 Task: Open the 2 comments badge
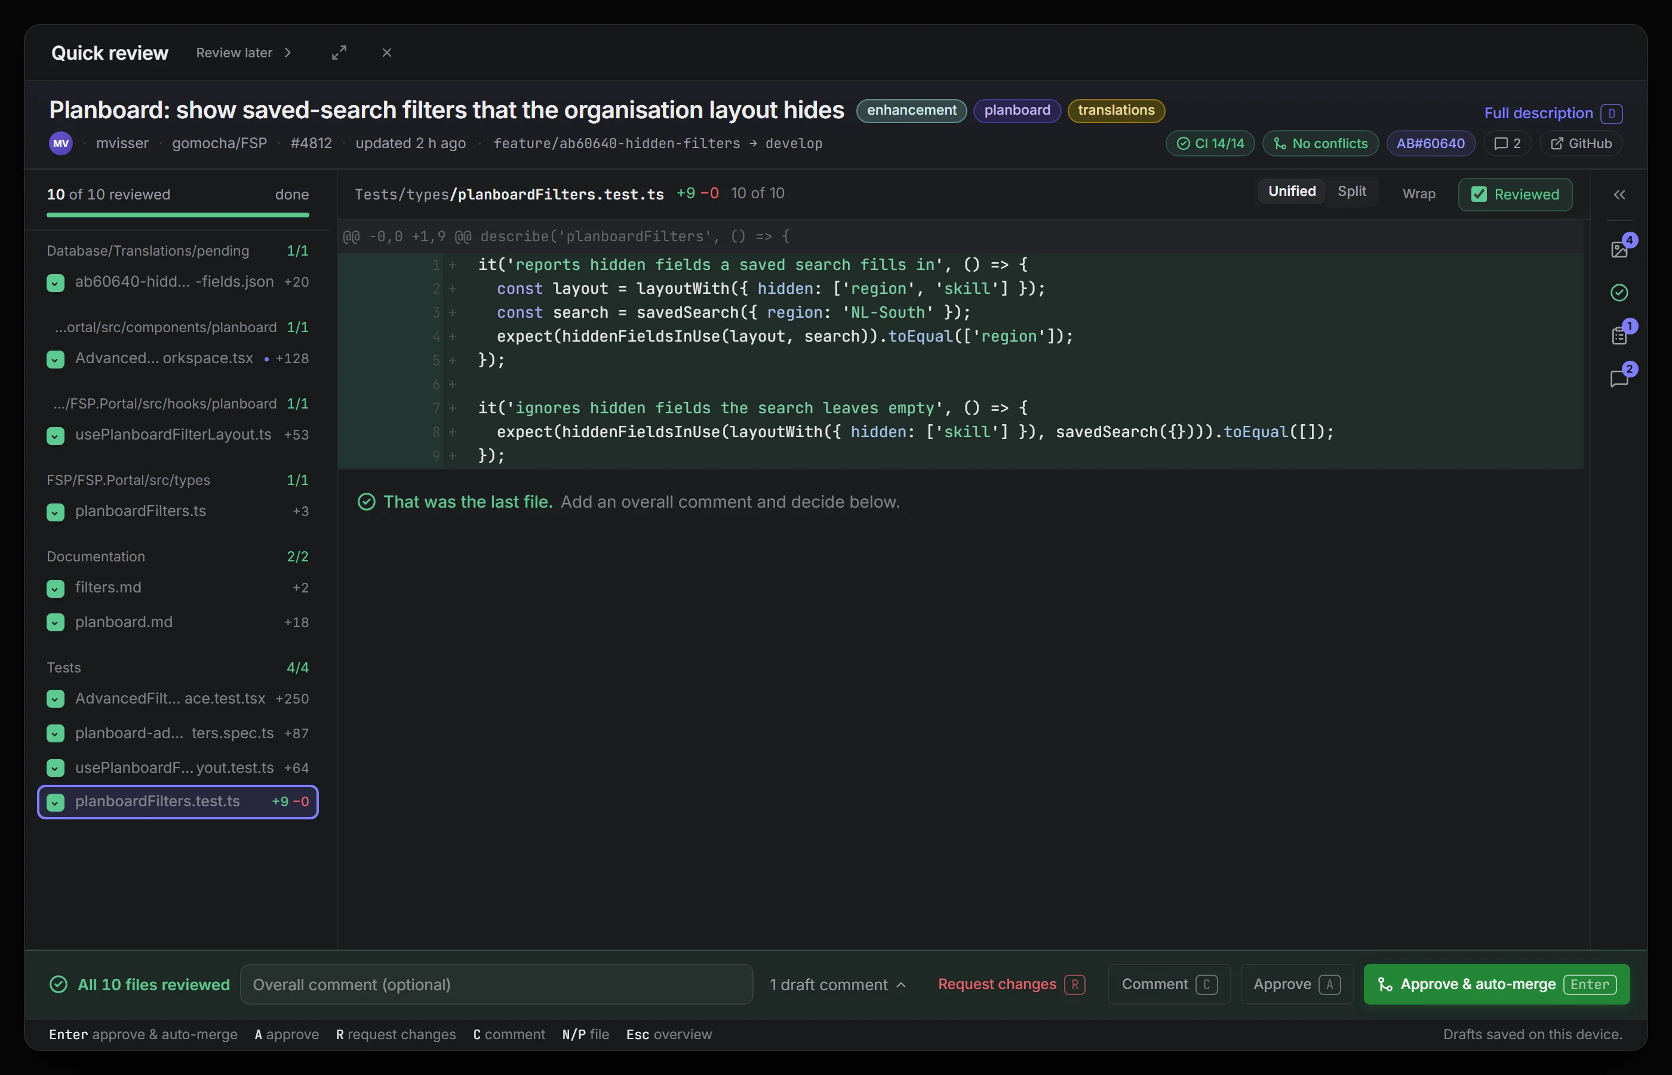(x=1507, y=143)
